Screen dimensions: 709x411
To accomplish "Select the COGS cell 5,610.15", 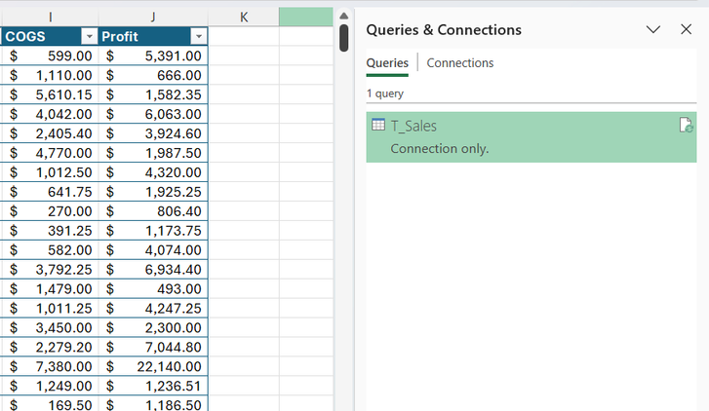I will (50, 94).
